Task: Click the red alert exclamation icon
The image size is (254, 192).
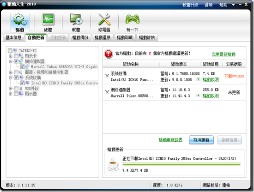Action: tap(109, 54)
